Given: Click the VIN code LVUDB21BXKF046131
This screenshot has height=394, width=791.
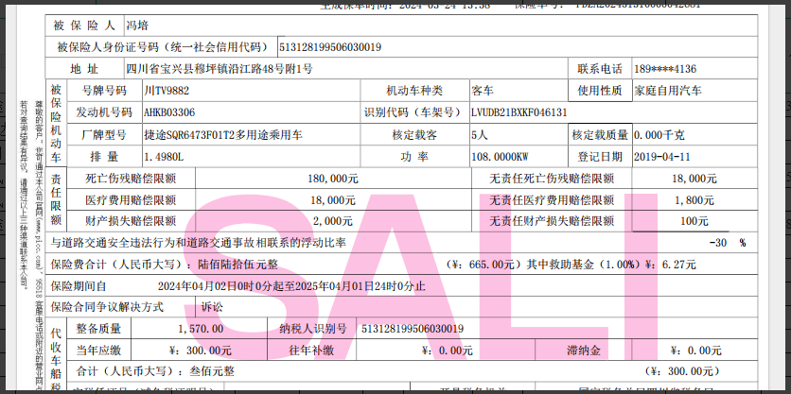Looking at the screenshot, I should click(x=519, y=112).
